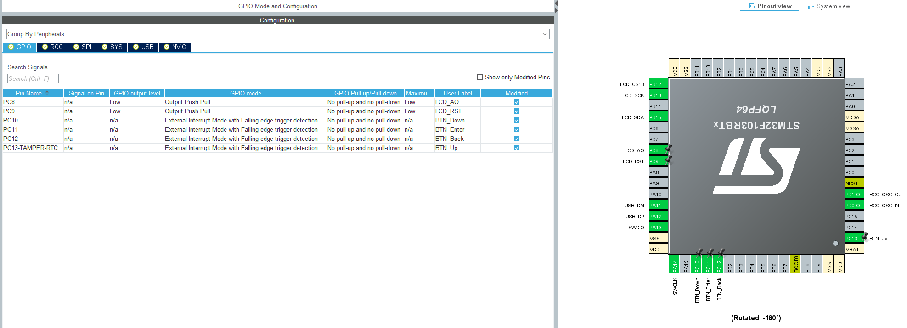
Task: Click the PA11 USB_DM pin
Action: tap(658, 205)
